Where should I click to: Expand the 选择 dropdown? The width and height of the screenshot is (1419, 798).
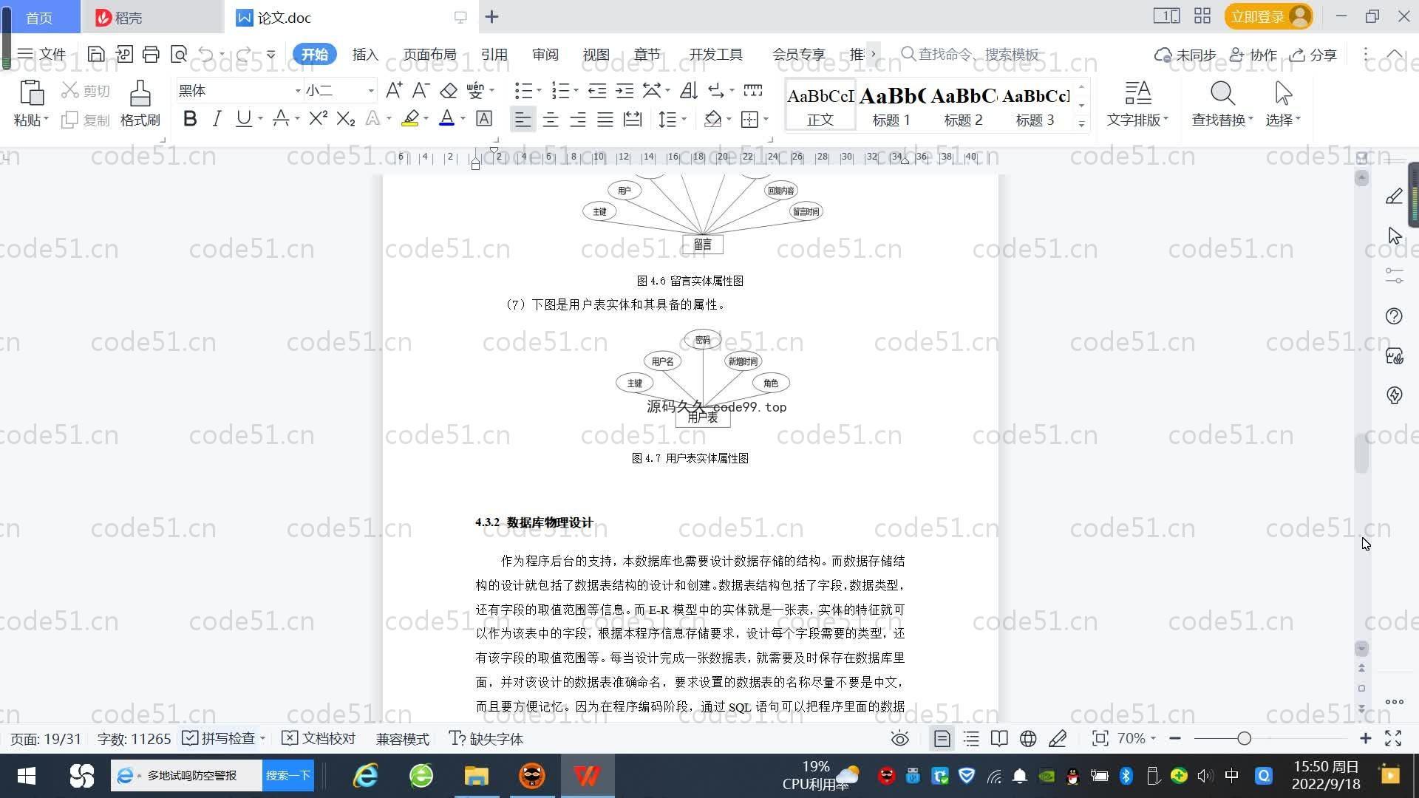coord(1283,119)
